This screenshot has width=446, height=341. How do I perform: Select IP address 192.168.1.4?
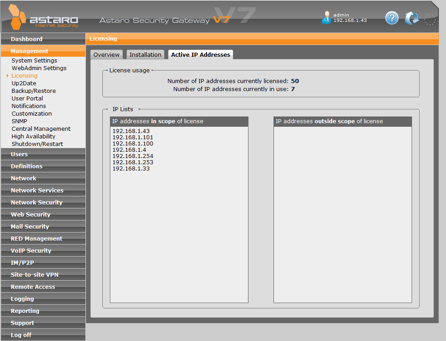129,150
